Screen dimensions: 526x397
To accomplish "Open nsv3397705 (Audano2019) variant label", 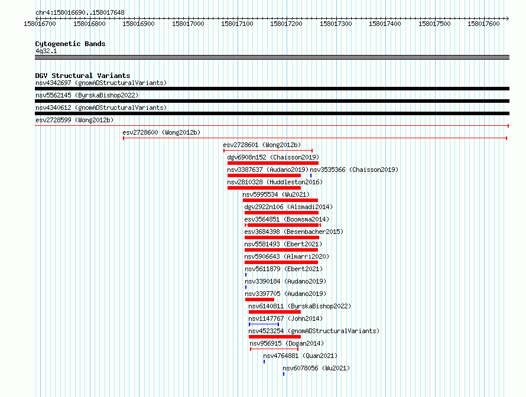I will (x=285, y=294).
